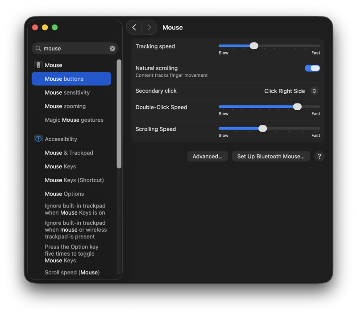
Task: Clear the search field text
Action: pos(112,49)
